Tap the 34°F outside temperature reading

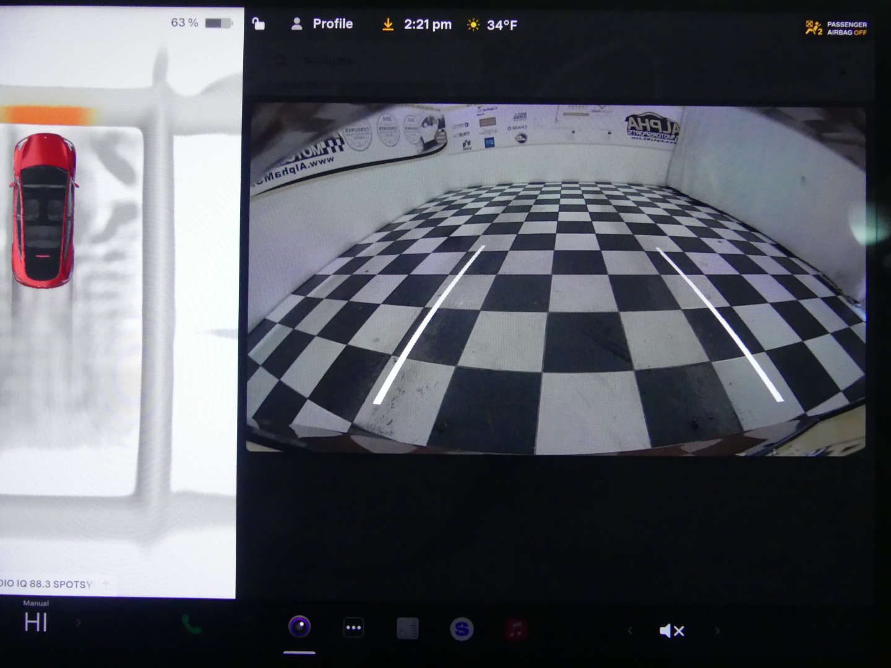tap(502, 25)
